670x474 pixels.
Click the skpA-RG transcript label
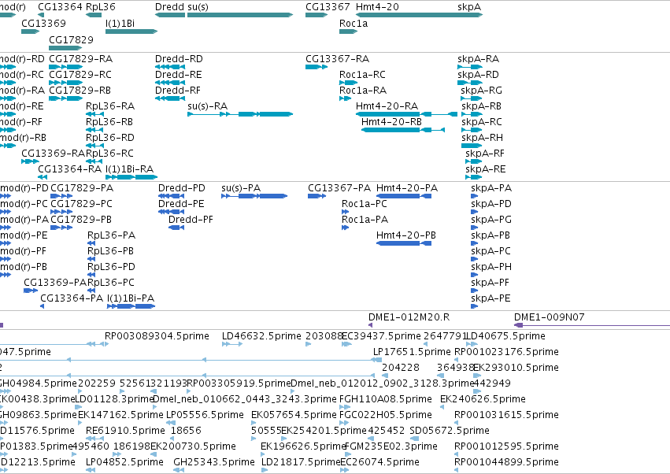pos(482,91)
